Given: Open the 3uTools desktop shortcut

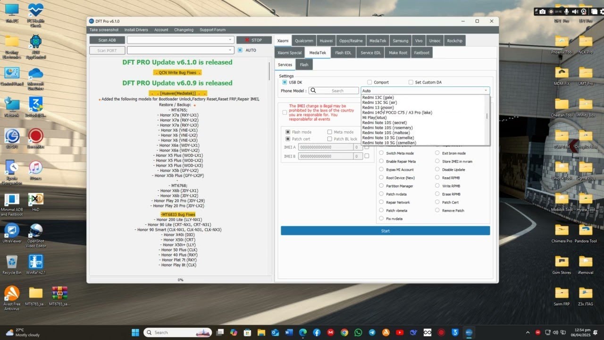Looking at the screenshot, I should (x=35, y=107).
